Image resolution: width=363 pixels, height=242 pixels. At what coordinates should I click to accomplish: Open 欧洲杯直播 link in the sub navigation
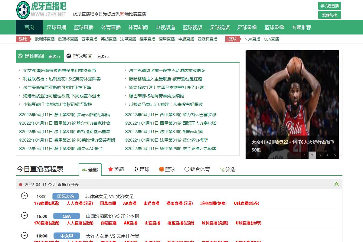[x=45, y=39]
